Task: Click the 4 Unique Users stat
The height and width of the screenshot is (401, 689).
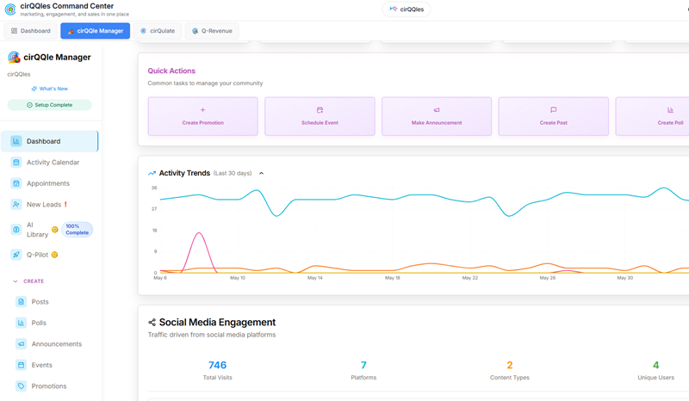Action: pyautogui.click(x=655, y=370)
